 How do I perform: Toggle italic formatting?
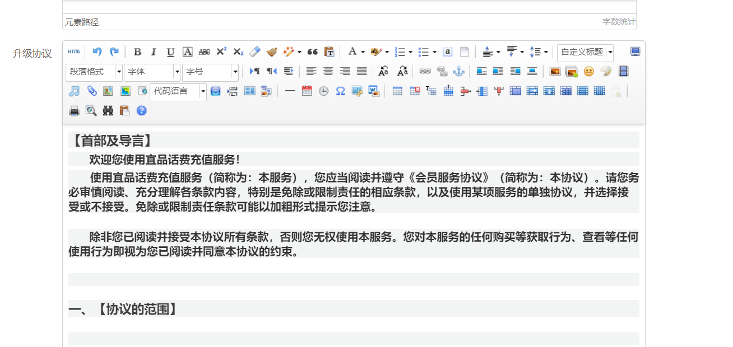click(154, 52)
